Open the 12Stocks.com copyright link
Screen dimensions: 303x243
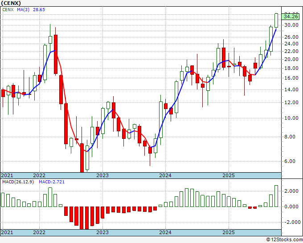click(284, 240)
